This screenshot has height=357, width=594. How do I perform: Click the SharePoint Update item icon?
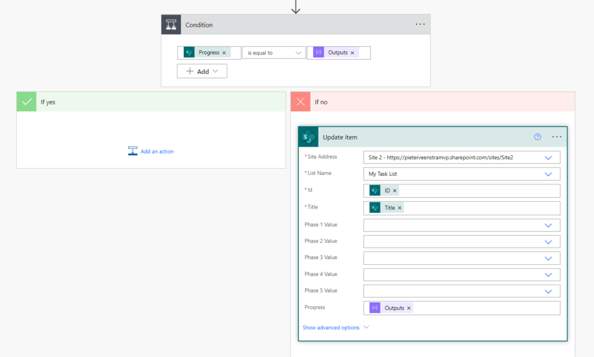(x=309, y=137)
